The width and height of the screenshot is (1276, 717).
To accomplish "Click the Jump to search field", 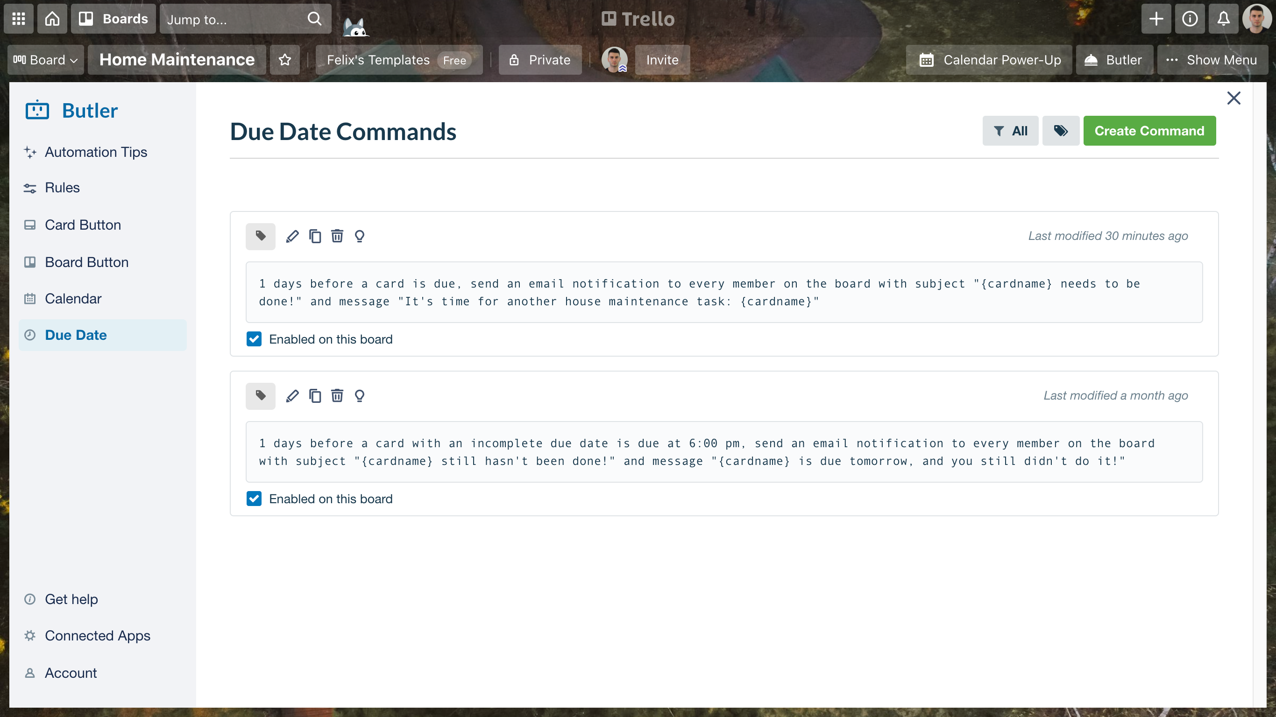I will (x=245, y=19).
